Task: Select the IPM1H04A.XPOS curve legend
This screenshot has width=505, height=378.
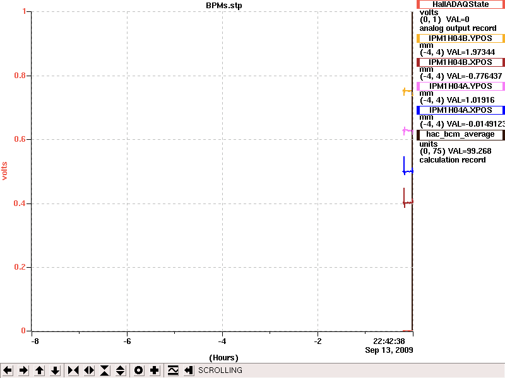Action: coord(461,110)
